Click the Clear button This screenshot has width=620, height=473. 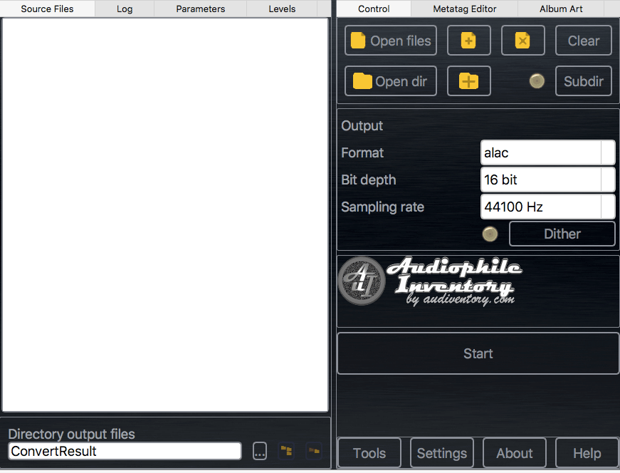[x=584, y=41]
